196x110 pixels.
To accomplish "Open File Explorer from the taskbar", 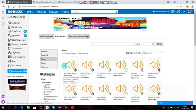I will [x=28, y=107].
